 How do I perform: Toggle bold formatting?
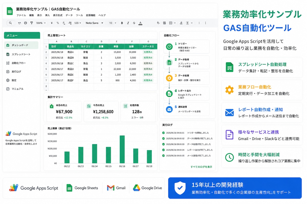[x=122, y=23]
